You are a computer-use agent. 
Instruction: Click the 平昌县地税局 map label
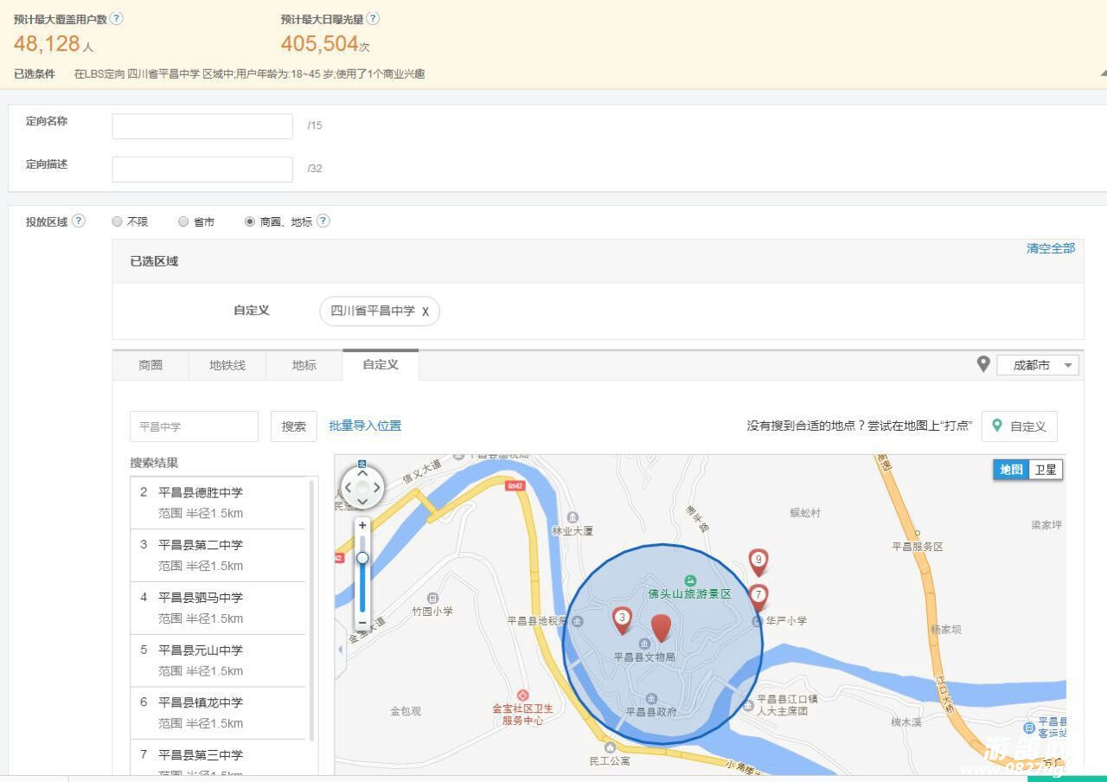pyautogui.click(x=536, y=621)
